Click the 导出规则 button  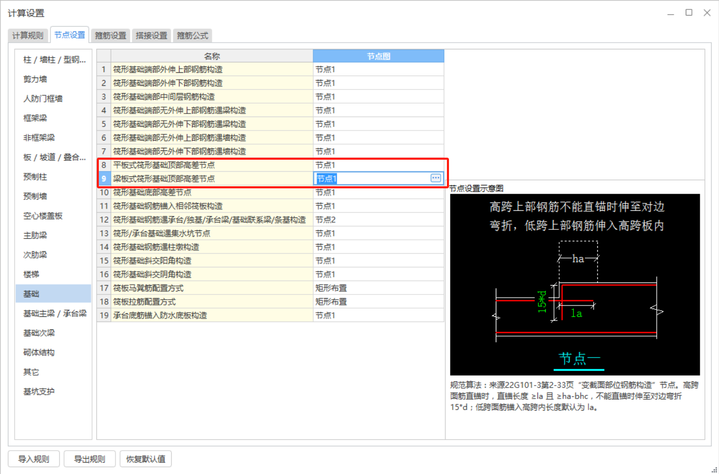pyautogui.click(x=89, y=459)
